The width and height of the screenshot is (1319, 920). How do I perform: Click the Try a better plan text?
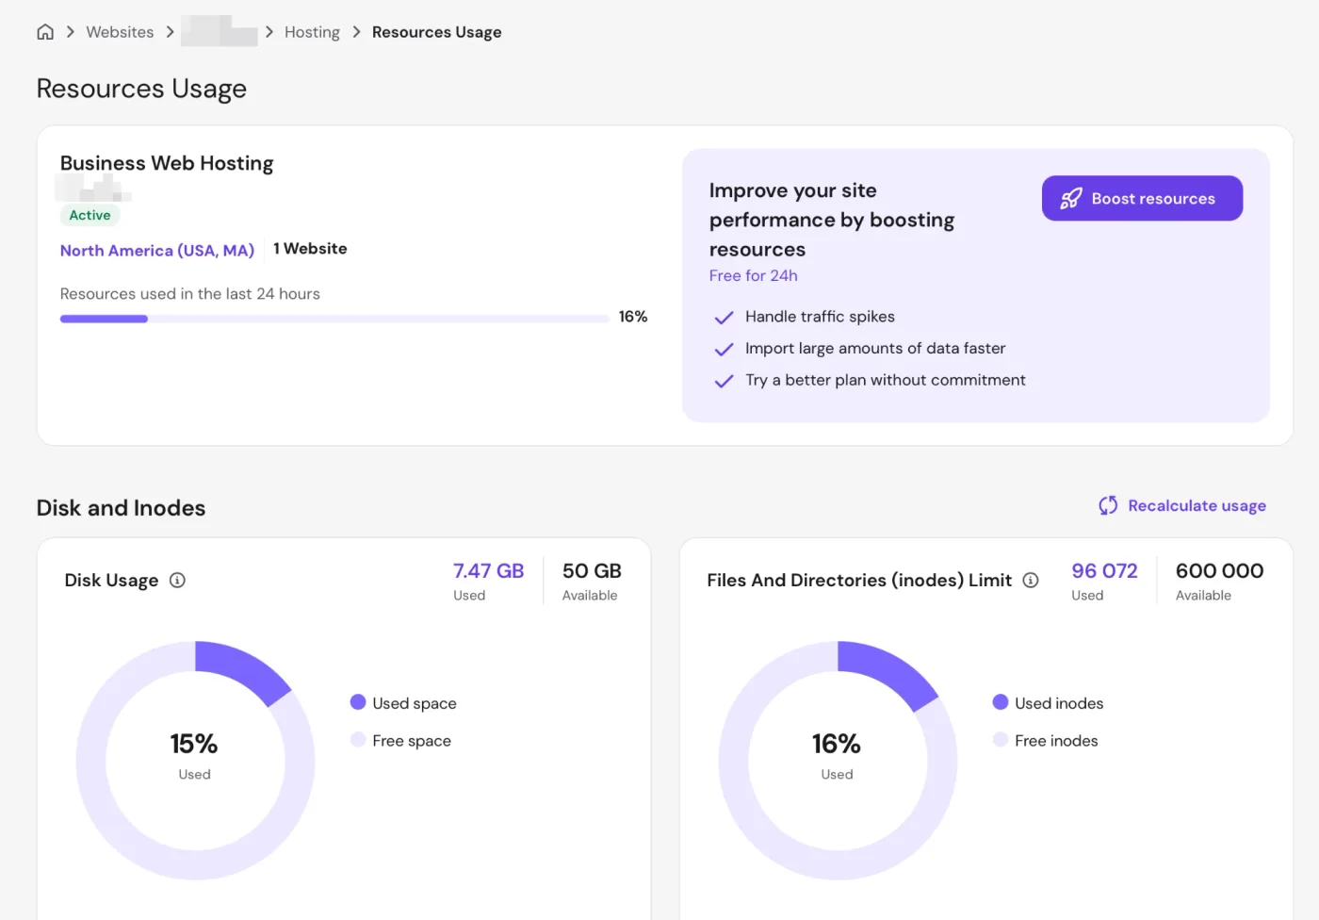pyautogui.click(x=886, y=380)
